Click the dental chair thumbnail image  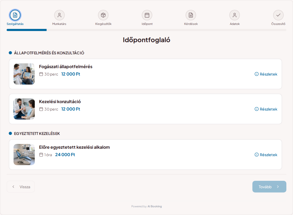coord(24,155)
